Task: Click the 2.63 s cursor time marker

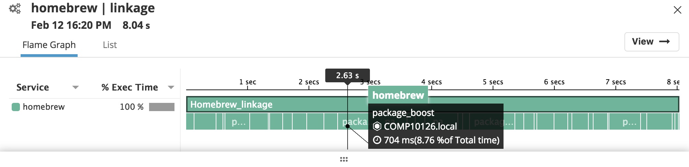Action: pos(348,75)
